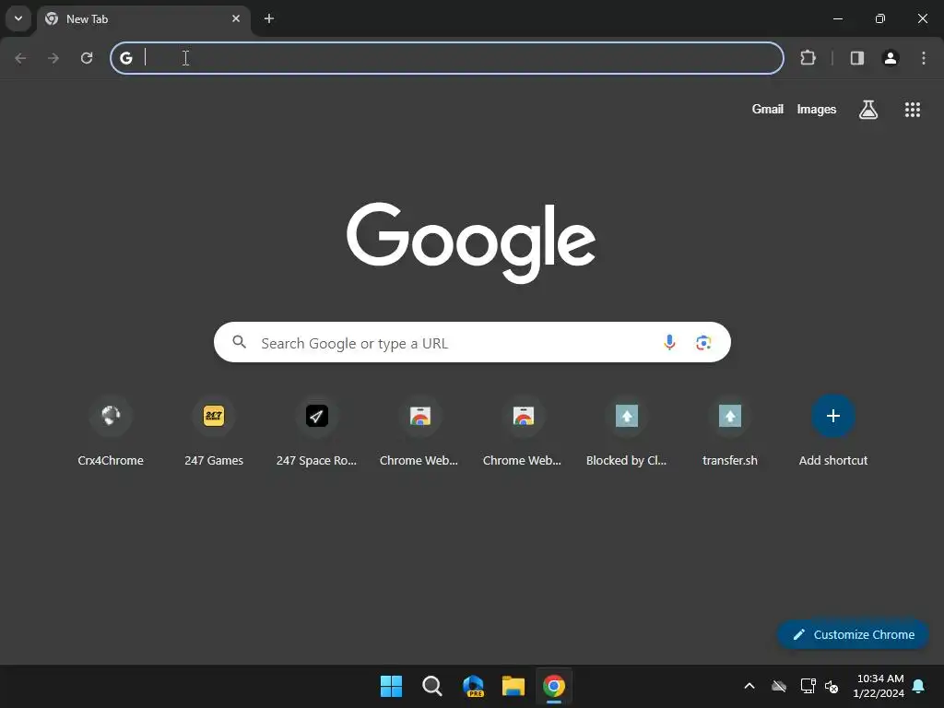Click the Google G icon in address bar
Viewport: 944px width, 708px height.
125,58
